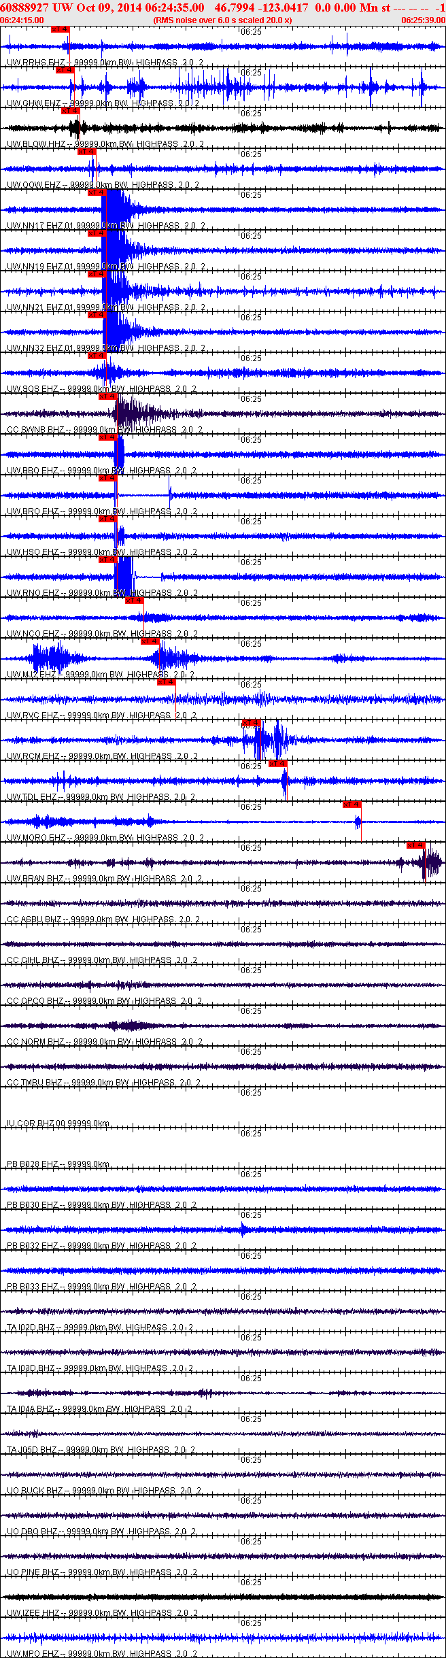Select the CC.SWNB BHZ station label
446x1658 pixels.
[35, 430]
